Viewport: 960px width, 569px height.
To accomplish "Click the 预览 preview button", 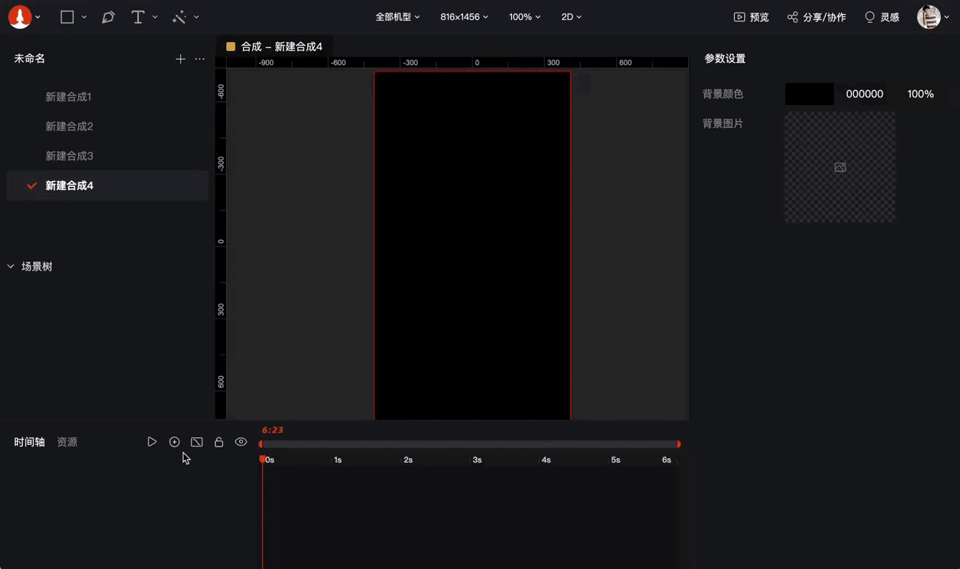I will [x=751, y=17].
